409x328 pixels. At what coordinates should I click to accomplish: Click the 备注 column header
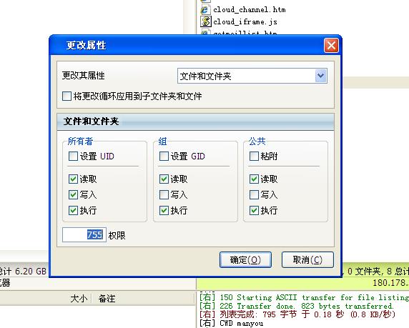107,299
